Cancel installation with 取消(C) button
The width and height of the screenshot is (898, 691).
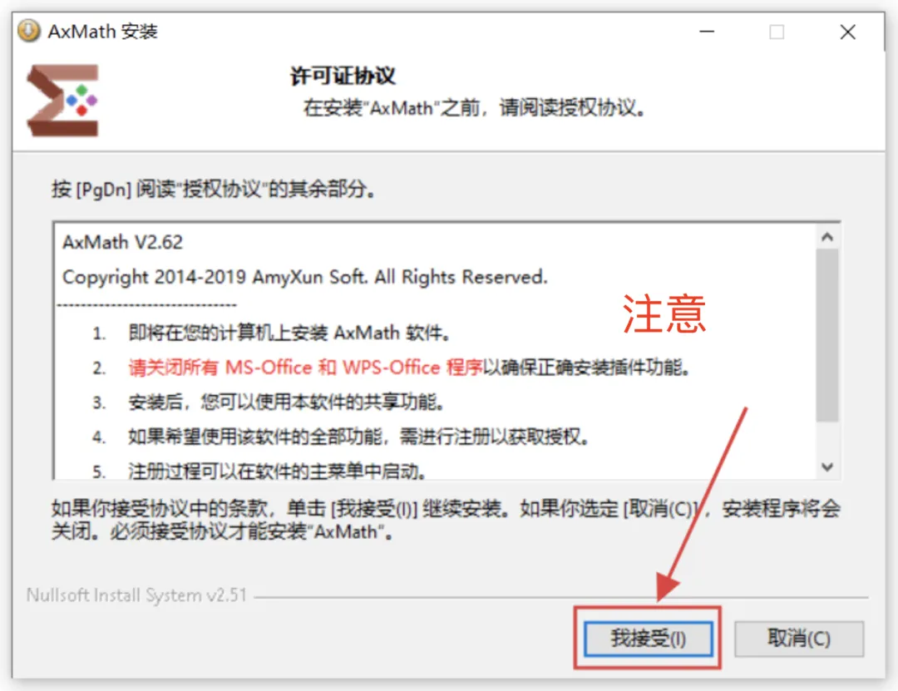click(x=799, y=639)
